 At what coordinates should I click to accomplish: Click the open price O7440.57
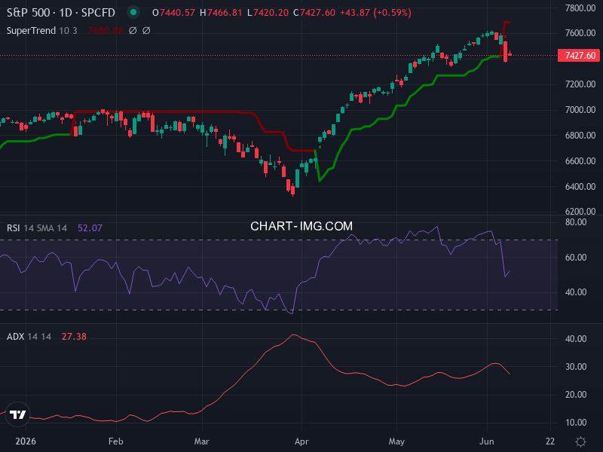174,13
